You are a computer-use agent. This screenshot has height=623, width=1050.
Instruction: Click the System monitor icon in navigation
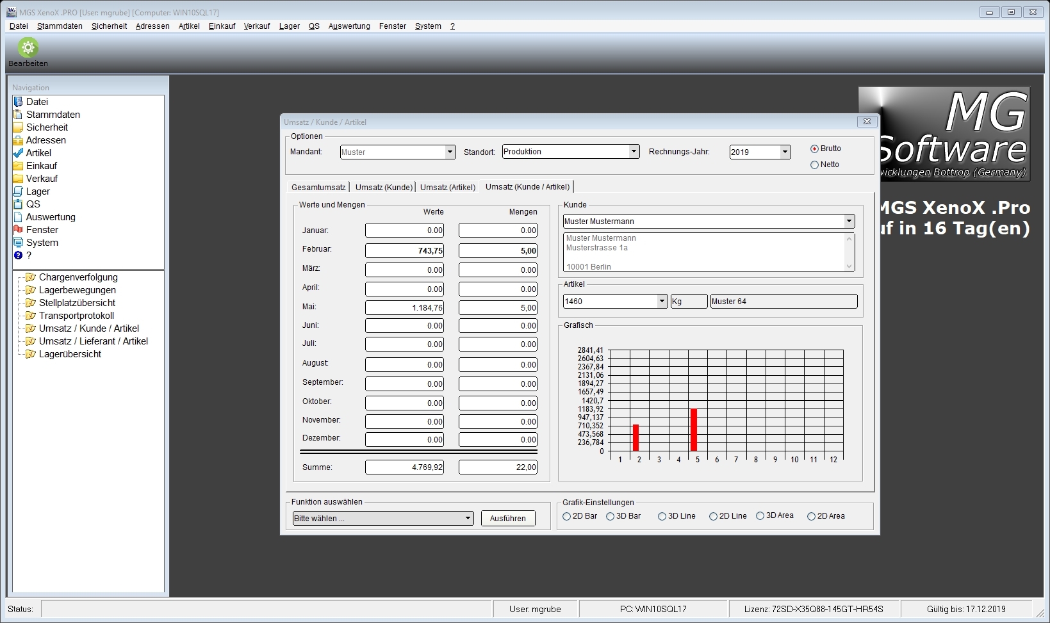click(x=18, y=243)
